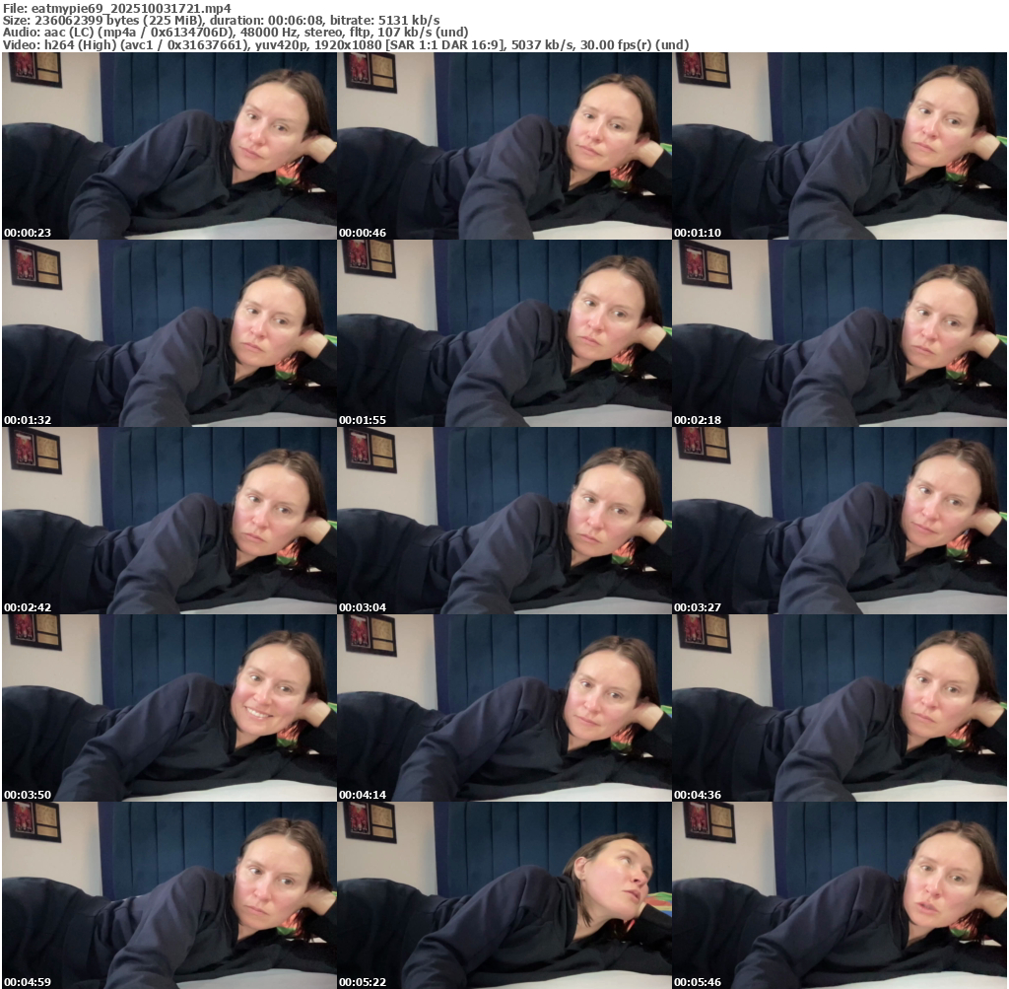
Task: Click the thumbnail marked 00:01:10
Action: point(840,146)
